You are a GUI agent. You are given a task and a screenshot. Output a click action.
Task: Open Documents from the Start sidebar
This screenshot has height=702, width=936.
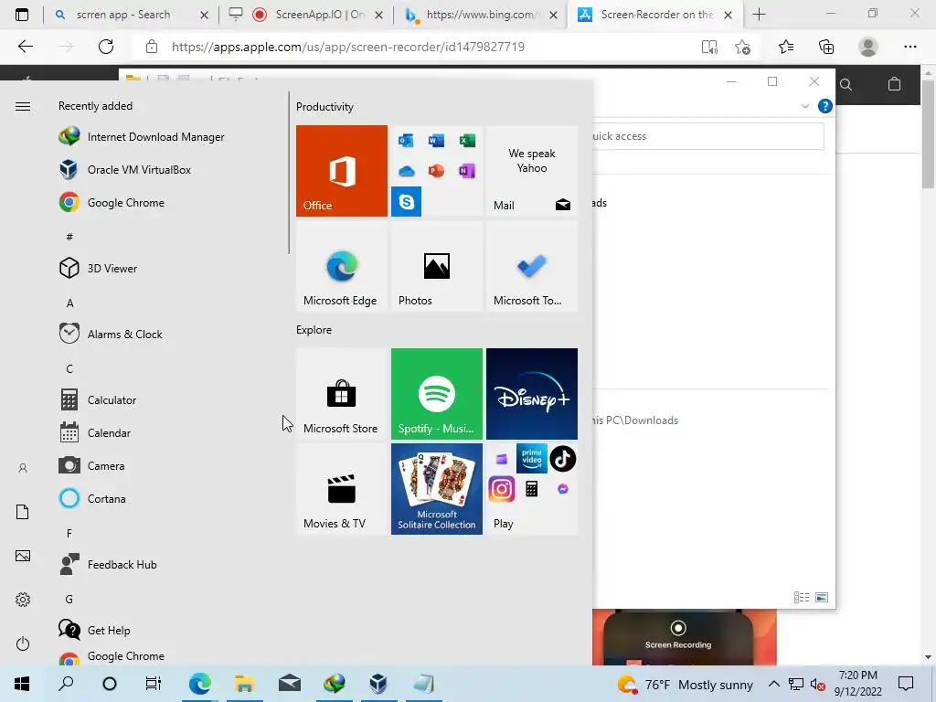(23, 512)
